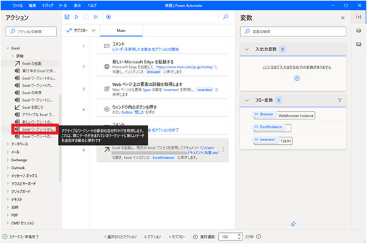Image resolution: width=367 pixels, height=244 pixels.
Task: Collapse the Excel actions group
Action: point(7,48)
